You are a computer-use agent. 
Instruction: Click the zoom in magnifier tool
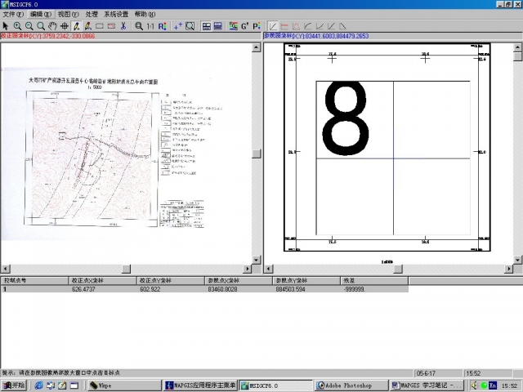(x=17, y=26)
